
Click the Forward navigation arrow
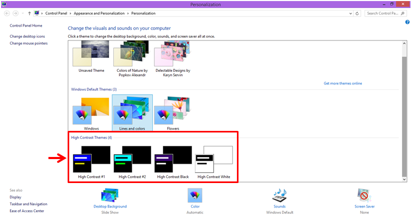point(15,13)
